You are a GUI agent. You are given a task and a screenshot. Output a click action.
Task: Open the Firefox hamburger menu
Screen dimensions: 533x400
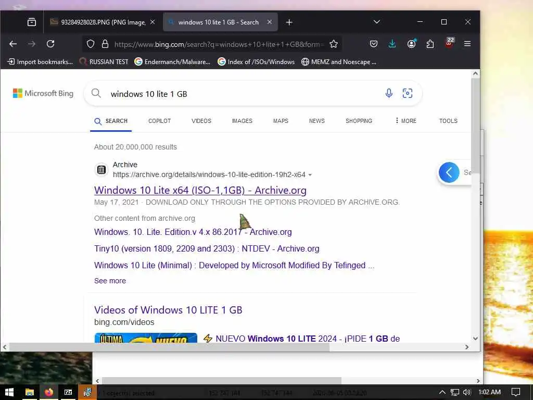tap(467, 44)
